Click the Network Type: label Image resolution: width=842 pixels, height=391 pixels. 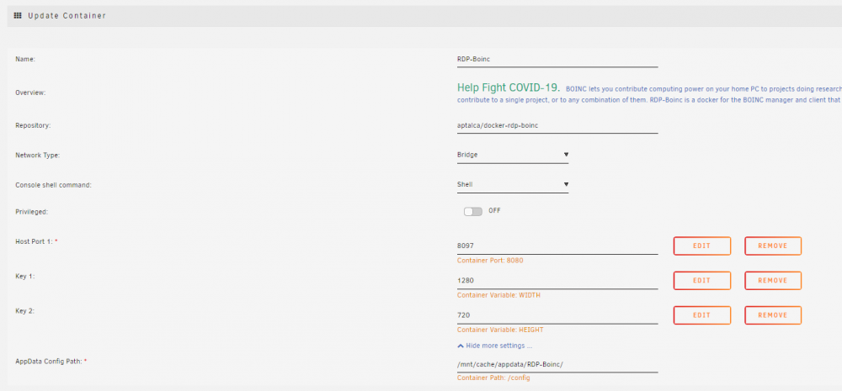pyautogui.click(x=38, y=155)
